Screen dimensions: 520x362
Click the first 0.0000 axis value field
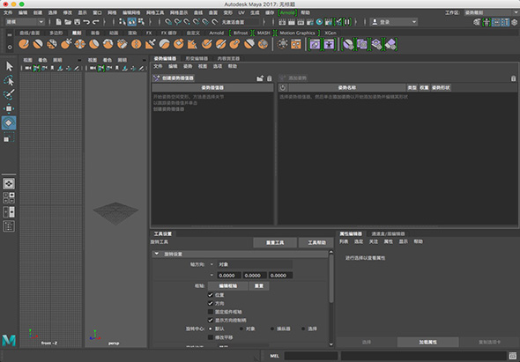[229, 275]
